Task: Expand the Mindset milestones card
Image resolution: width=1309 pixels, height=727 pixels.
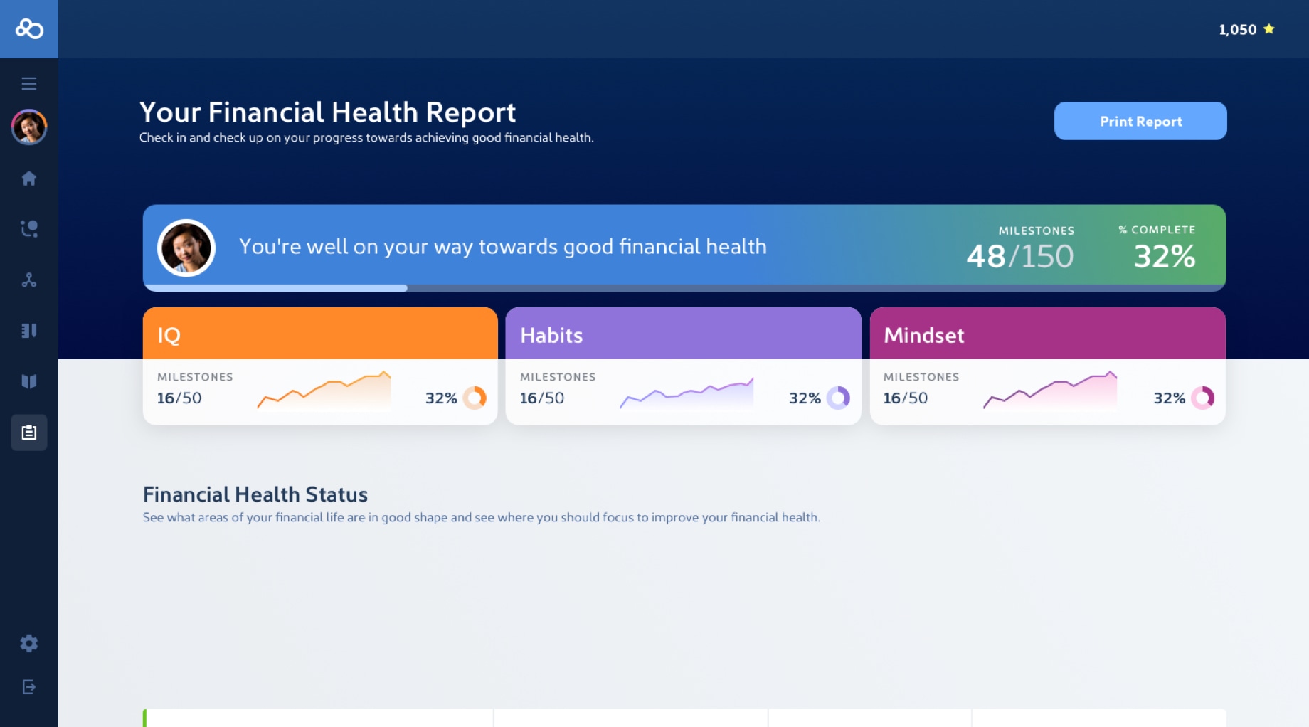Action: 1047,365
